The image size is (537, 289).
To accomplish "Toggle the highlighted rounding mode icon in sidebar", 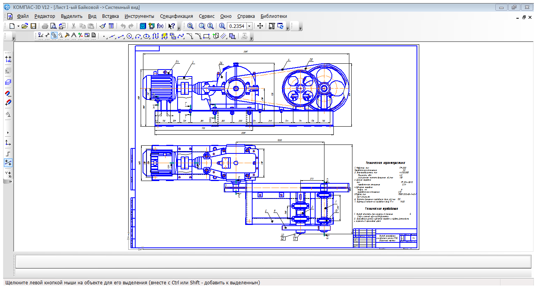I will pyautogui.click(x=8, y=163).
